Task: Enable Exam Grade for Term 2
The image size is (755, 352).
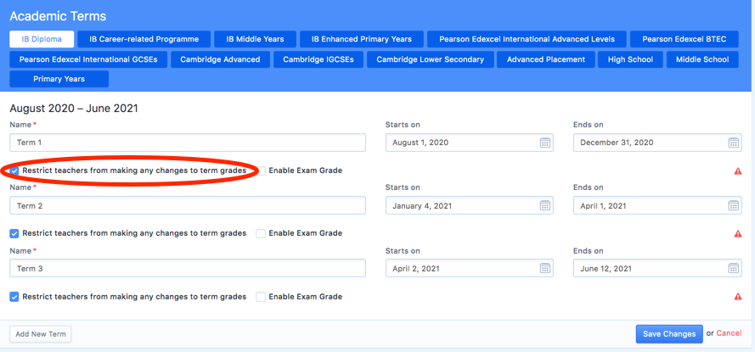Action: (262, 233)
